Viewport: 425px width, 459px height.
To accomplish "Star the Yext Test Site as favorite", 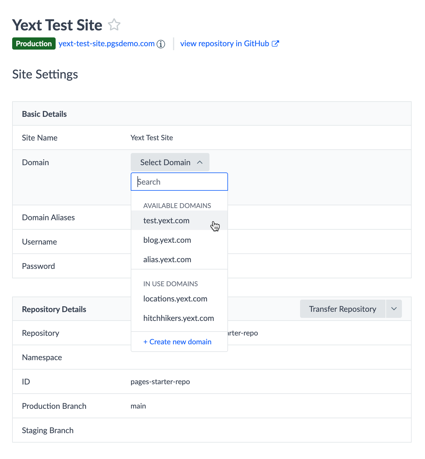I will click(x=114, y=25).
